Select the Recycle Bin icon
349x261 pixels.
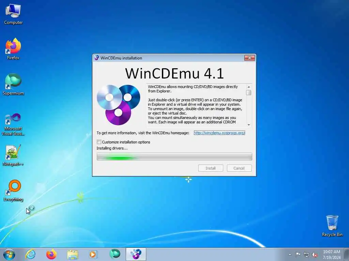point(332,226)
